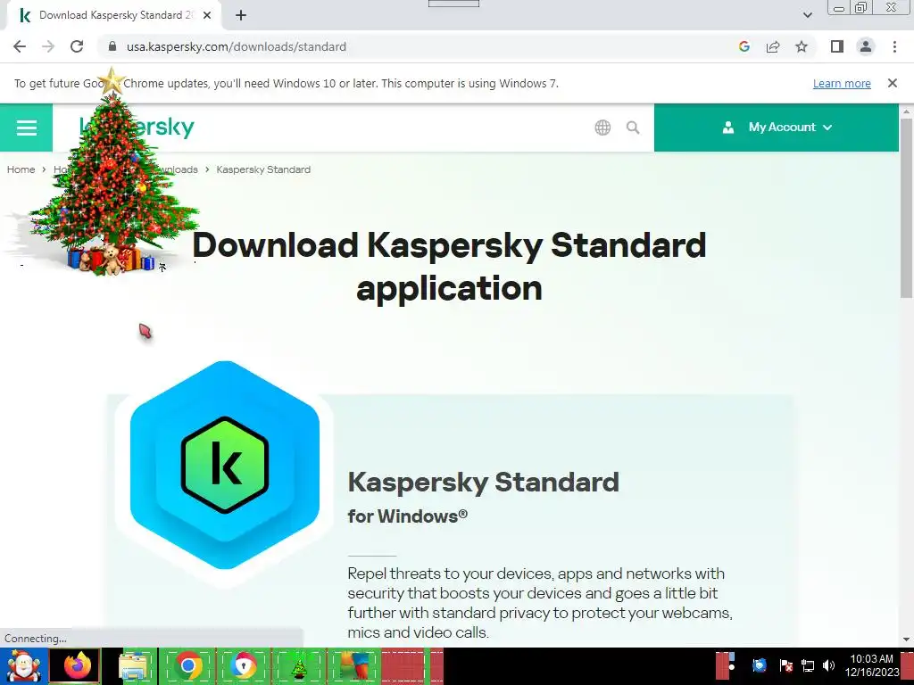
Task: Open the colorful app icon next to tree
Action: pos(355,665)
